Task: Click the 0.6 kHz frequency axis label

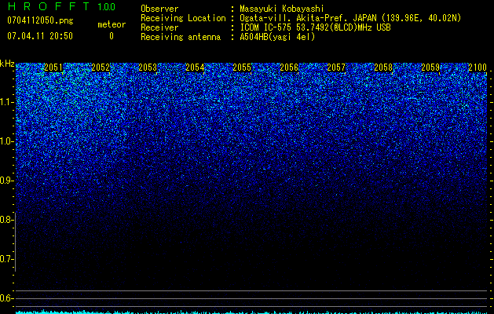Action: [x=6, y=298]
